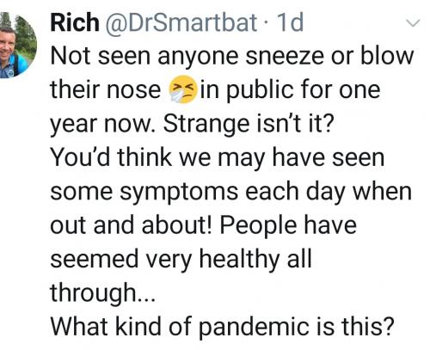Open the @DrSmartbat handle link
Screen dimensions: 430x350
[x=181, y=23]
